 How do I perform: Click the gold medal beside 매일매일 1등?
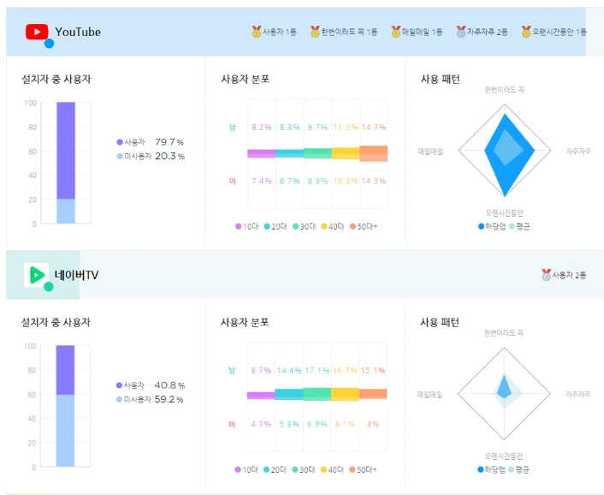pos(396,32)
